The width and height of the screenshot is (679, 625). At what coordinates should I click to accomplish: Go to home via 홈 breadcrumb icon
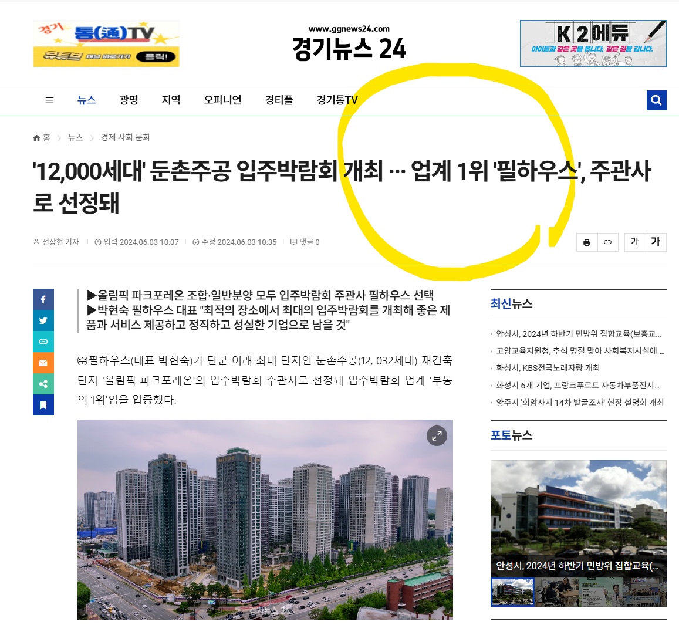tap(42, 138)
